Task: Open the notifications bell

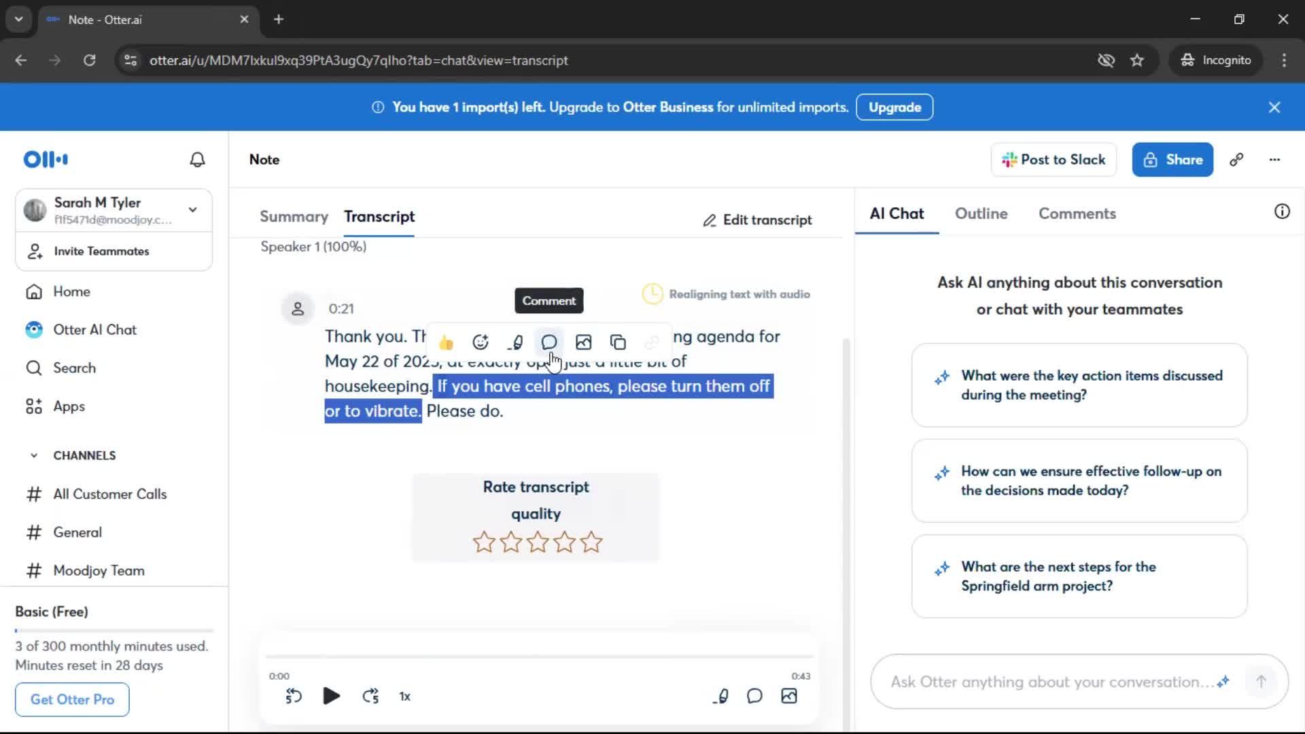Action: coord(197,160)
